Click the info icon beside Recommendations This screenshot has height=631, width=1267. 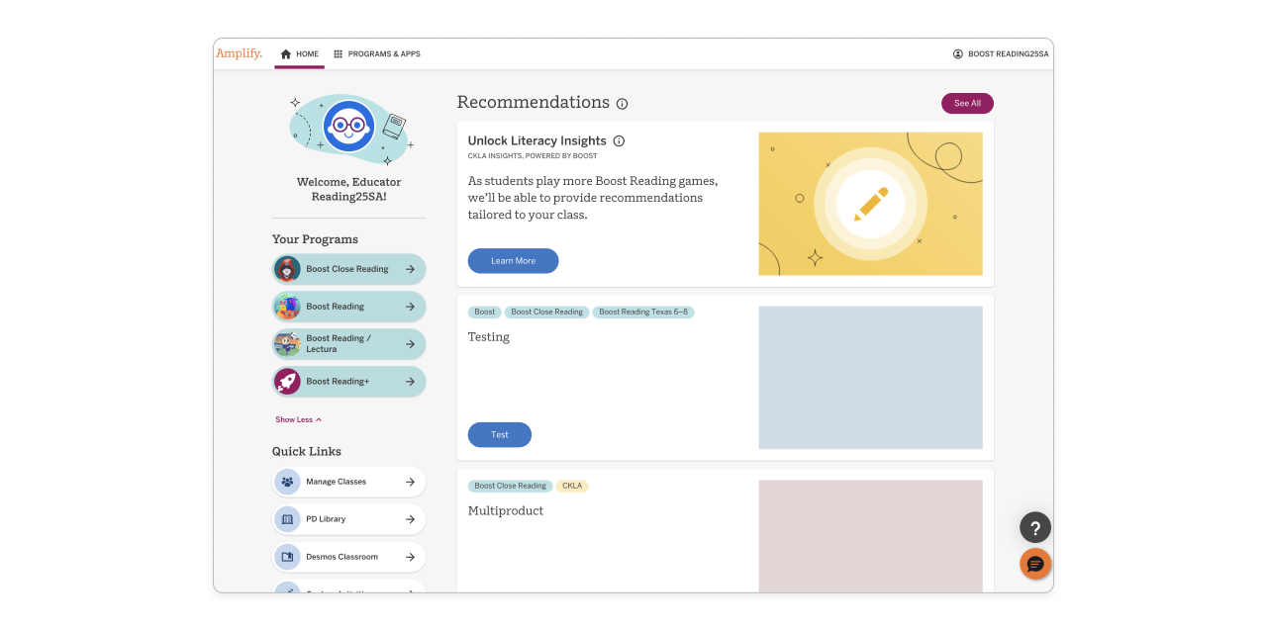(623, 104)
